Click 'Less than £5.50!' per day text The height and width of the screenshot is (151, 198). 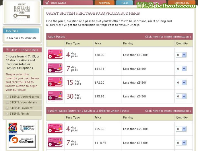click(x=135, y=83)
